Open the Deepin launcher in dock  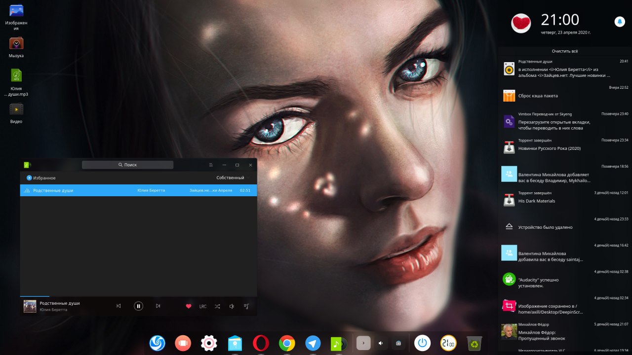(157, 343)
